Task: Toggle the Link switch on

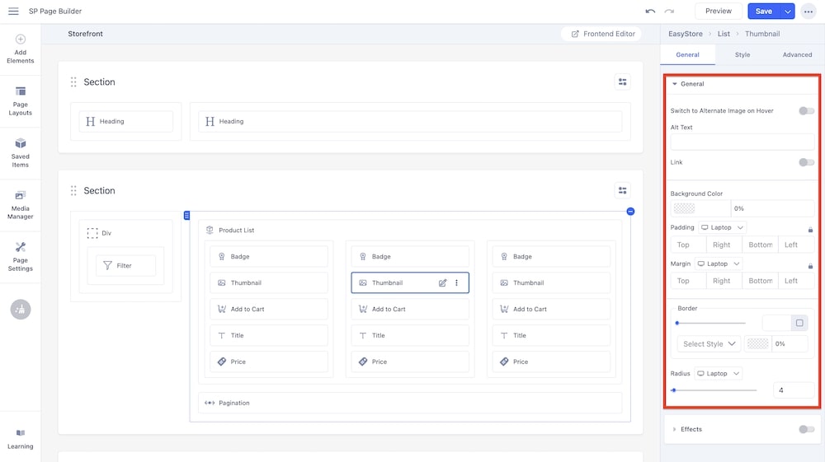Action: [806, 162]
